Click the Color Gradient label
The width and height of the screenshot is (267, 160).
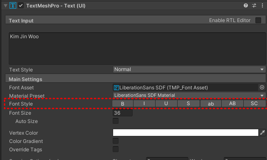(26, 141)
